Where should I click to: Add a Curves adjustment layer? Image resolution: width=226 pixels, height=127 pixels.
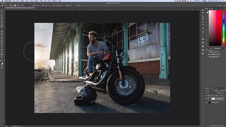pos(214,52)
